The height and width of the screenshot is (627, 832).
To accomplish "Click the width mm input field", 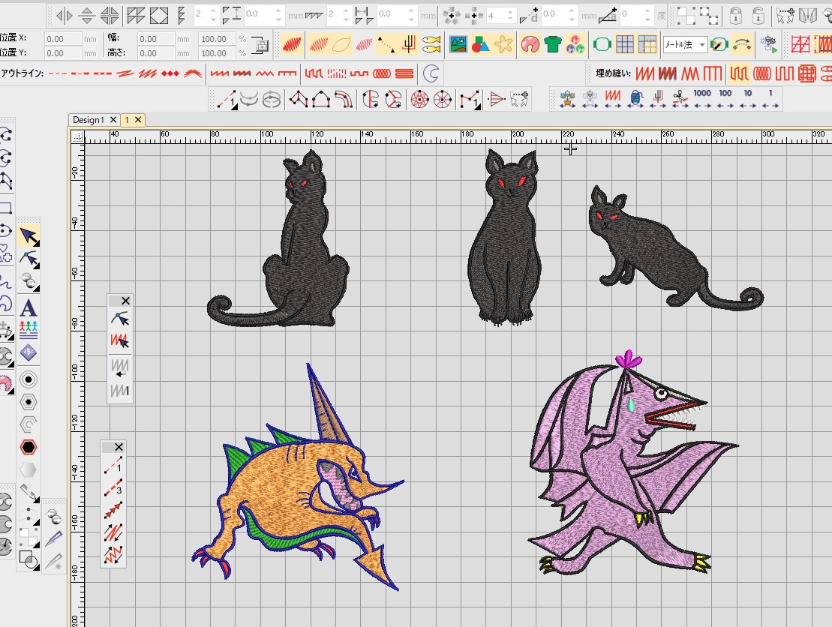I will pos(155,39).
